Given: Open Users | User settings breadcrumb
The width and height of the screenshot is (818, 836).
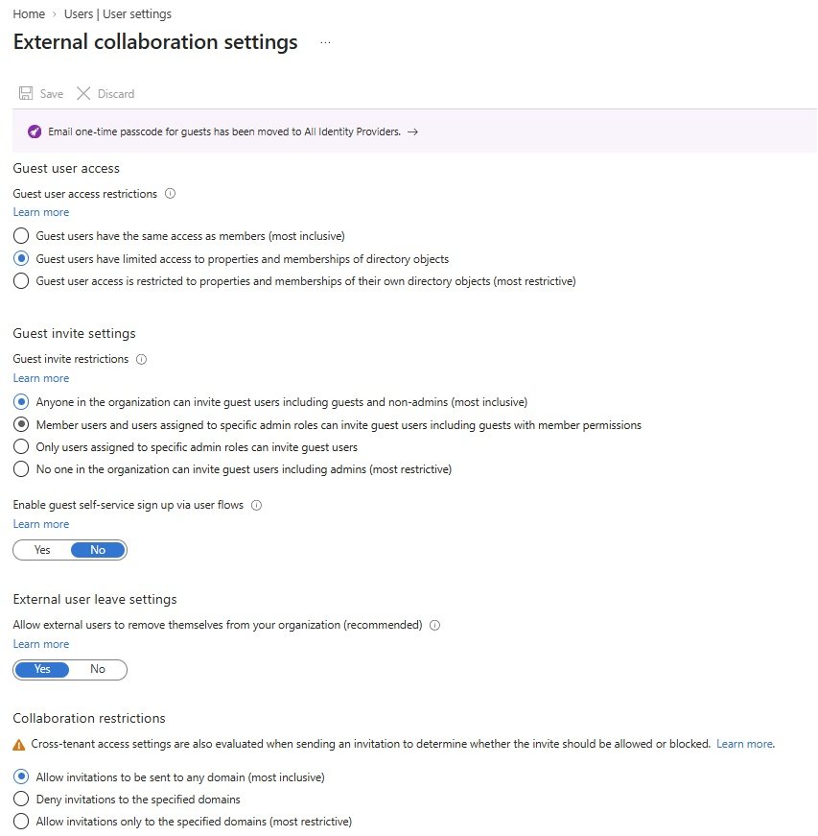Looking at the screenshot, I should point(118,13).
